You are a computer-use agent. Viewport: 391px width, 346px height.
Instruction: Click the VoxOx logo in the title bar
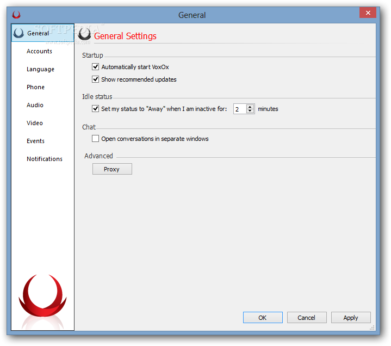click(x=16, y=15)
